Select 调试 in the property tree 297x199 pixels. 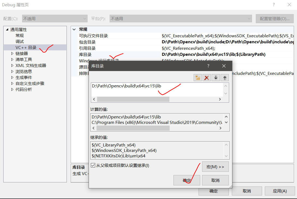pos(20,41)
